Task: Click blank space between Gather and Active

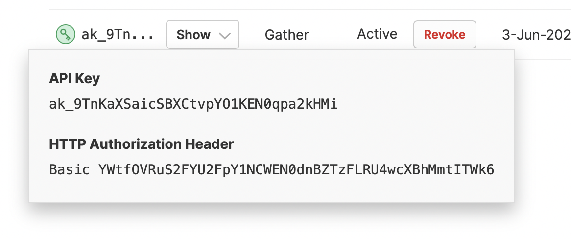Action: (333, 35)
